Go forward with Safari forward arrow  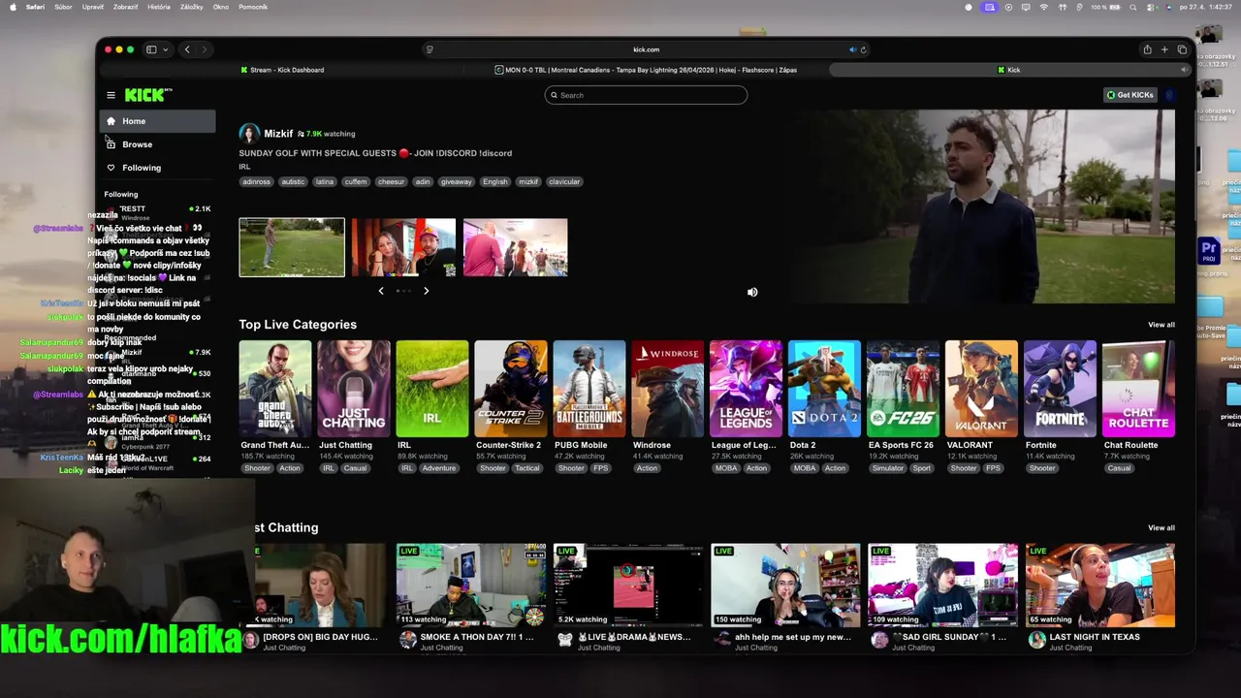click(204, 49)
